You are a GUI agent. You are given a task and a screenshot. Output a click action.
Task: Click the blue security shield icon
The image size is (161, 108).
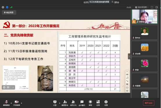[x=7, y=7]
